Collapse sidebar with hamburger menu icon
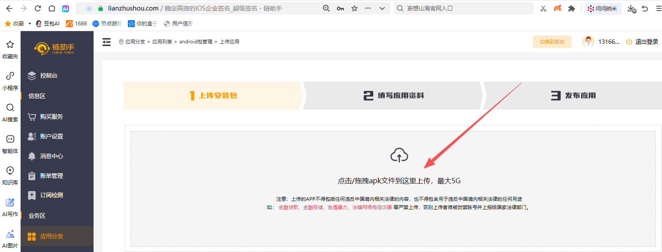This screenshot has width=662, height=252. click(106, 42)
